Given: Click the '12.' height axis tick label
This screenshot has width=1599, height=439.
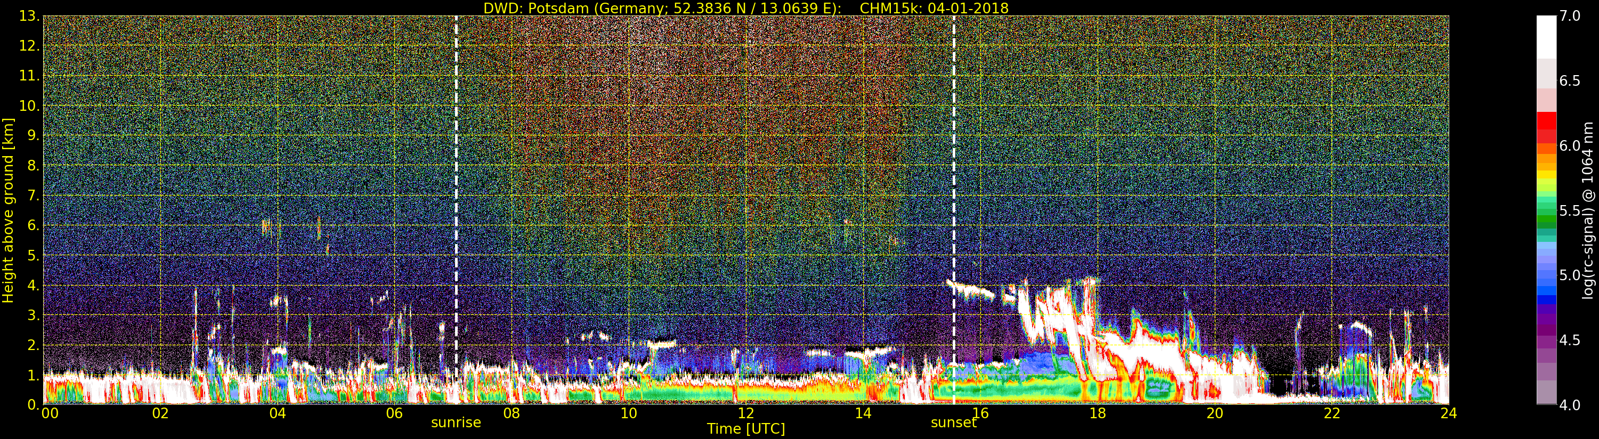Looking at the screenshot, I should (x=29, y=46).
